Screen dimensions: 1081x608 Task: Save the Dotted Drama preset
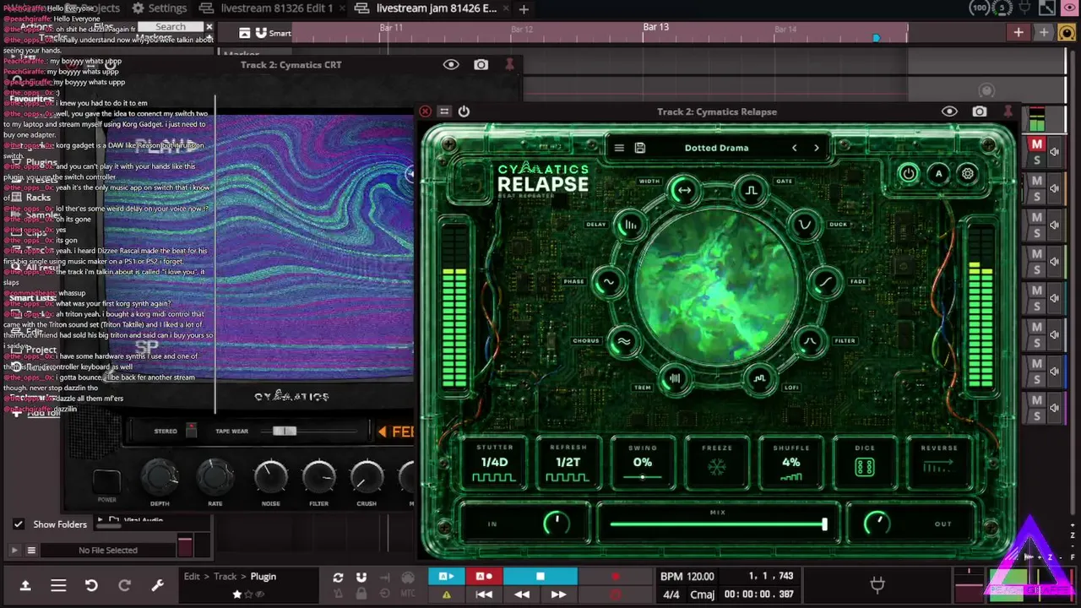click(x=640, y=148)
